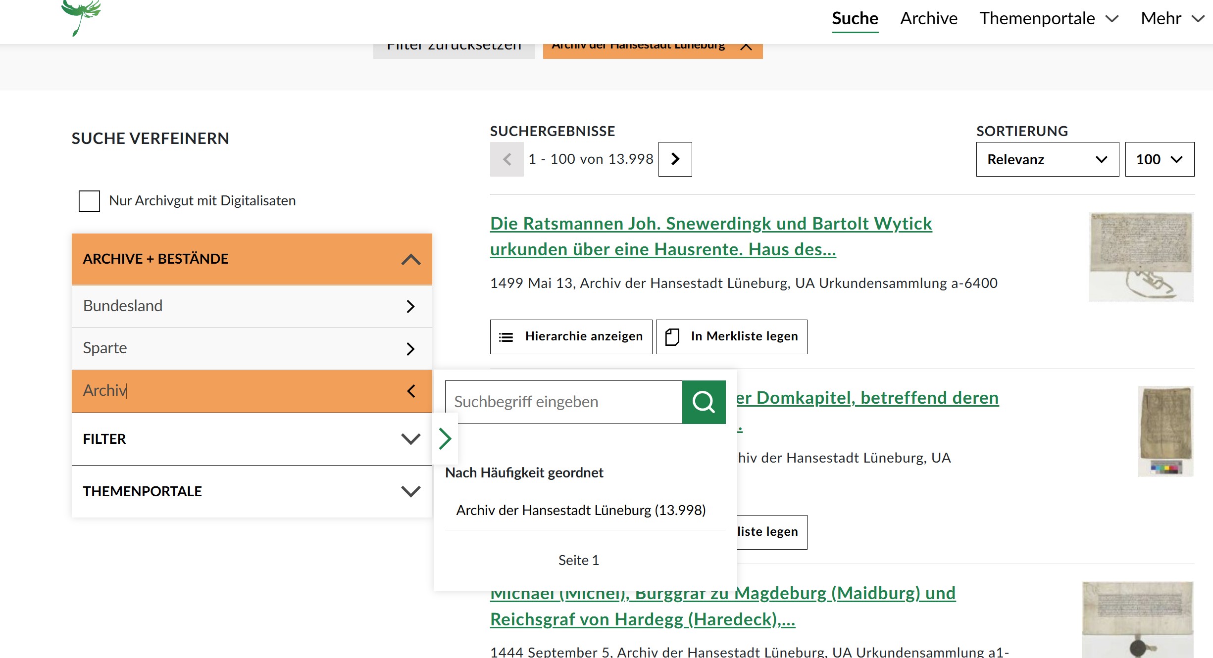This screenshot has height=658, width=1213.
Task: Click green arrow tab beside filter popup
Action: click(x=445, y=438)
